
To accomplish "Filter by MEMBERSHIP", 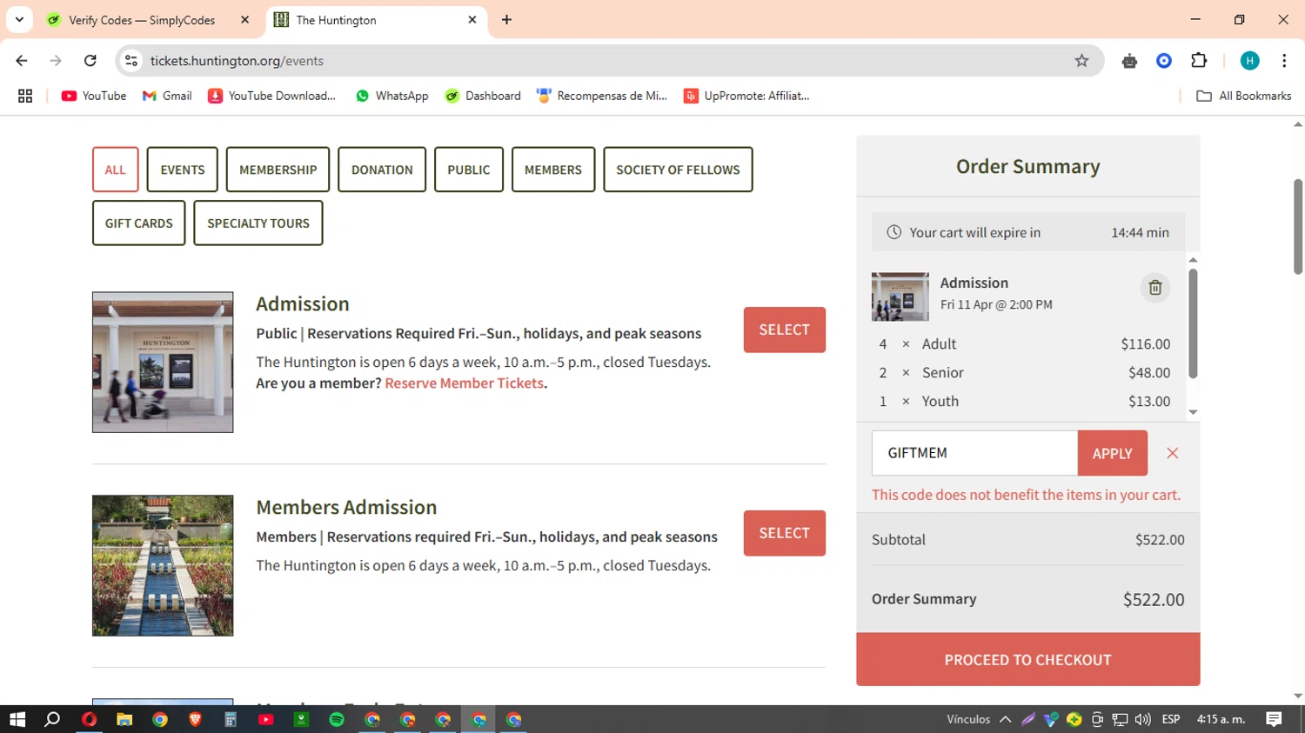I will 278,170.
